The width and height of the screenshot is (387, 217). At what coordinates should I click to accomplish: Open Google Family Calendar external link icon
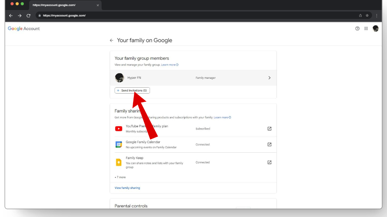point(270,144)
